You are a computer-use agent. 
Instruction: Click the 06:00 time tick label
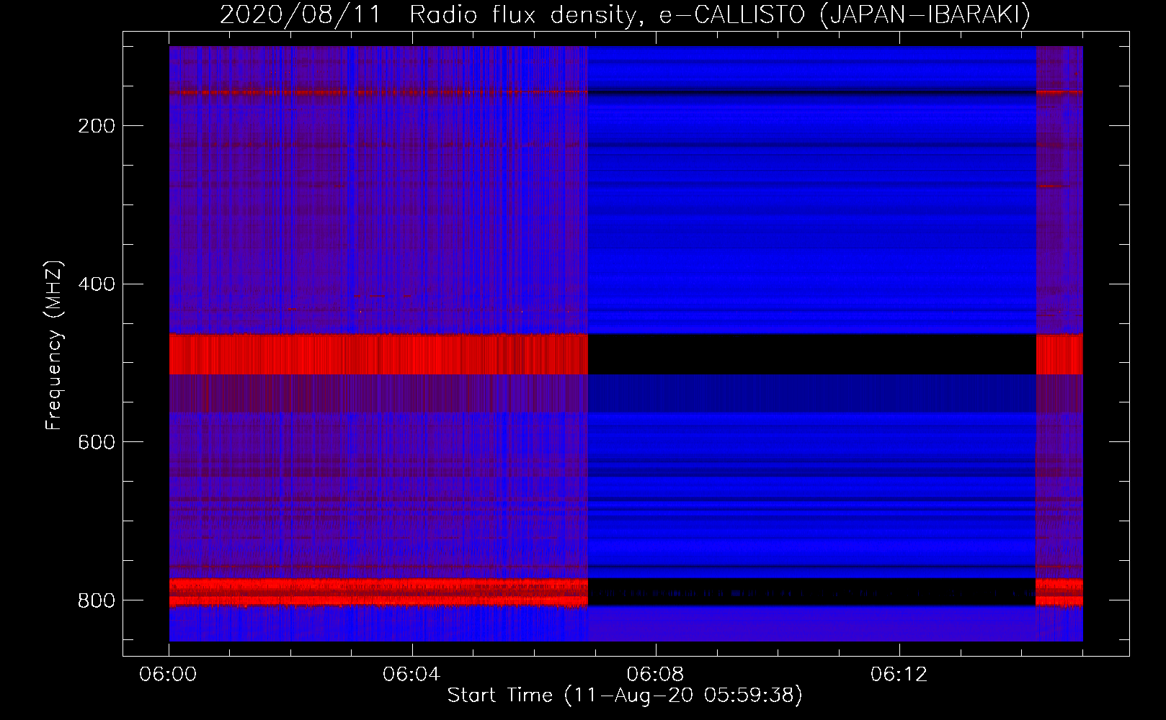[168, 675]
